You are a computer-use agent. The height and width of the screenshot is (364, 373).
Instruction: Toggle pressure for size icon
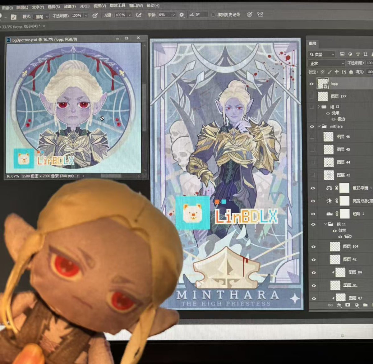pyautogui.click(x=249, y=14)
